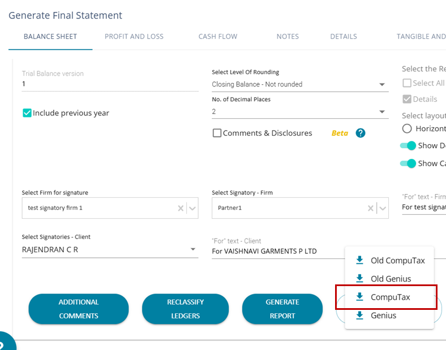Toggle the first Show switch off

coord(408,146)
